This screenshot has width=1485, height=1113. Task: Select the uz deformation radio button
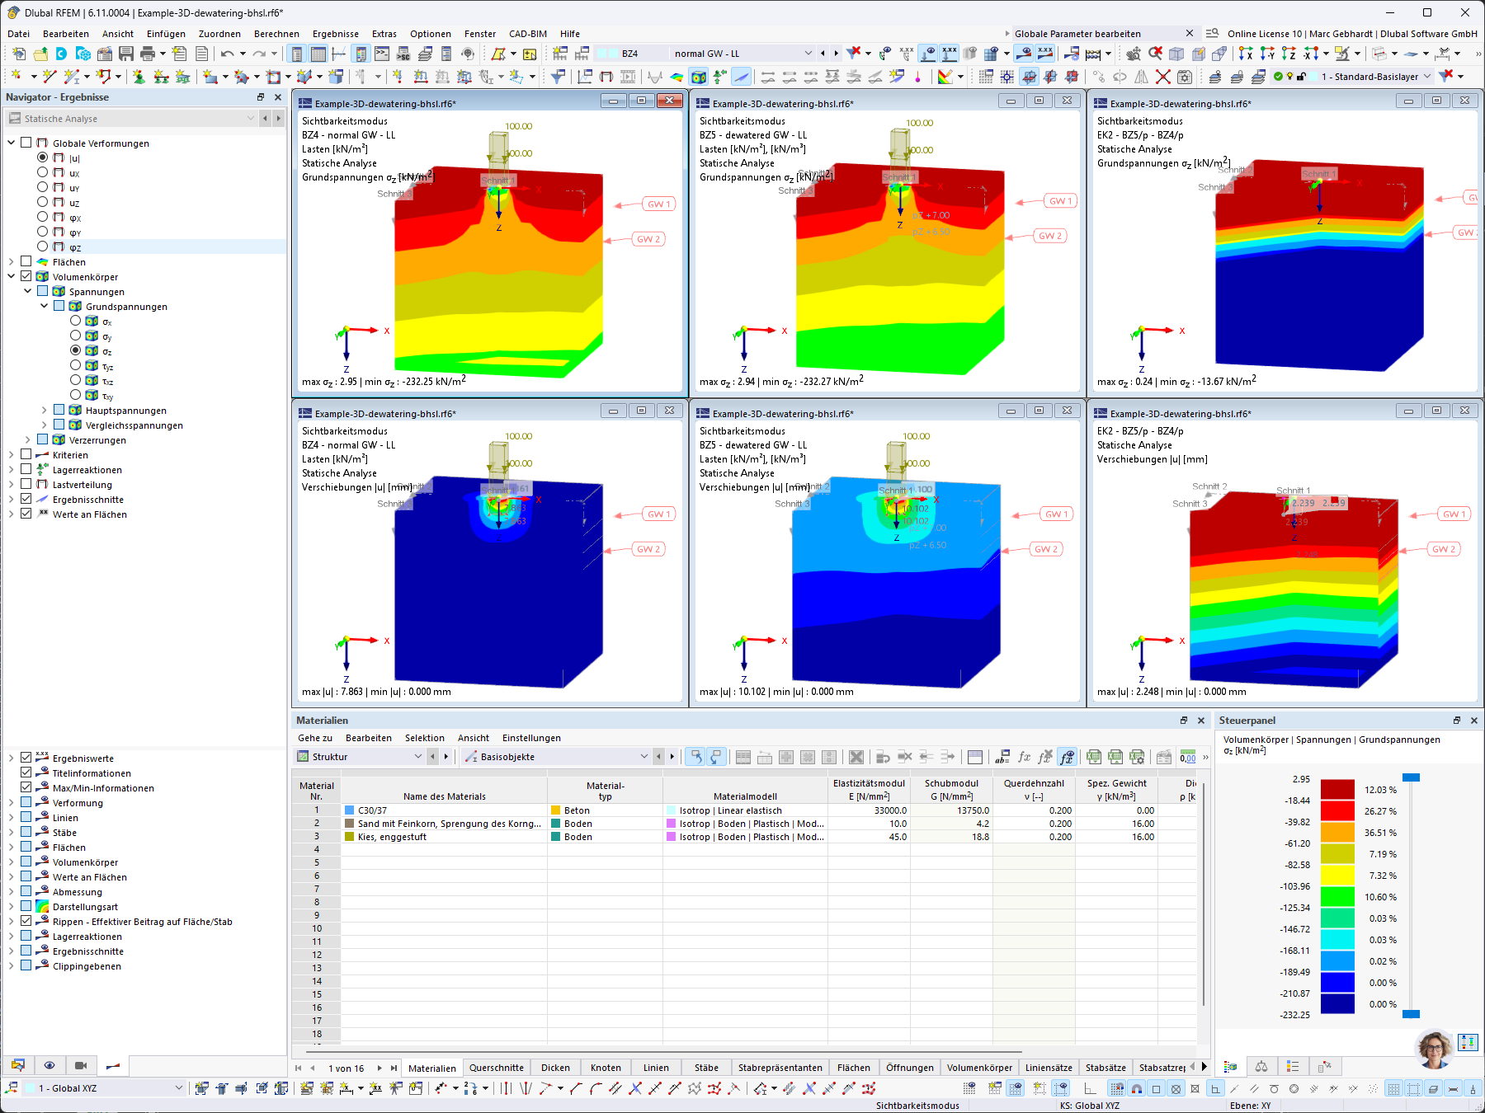point(42,202)
